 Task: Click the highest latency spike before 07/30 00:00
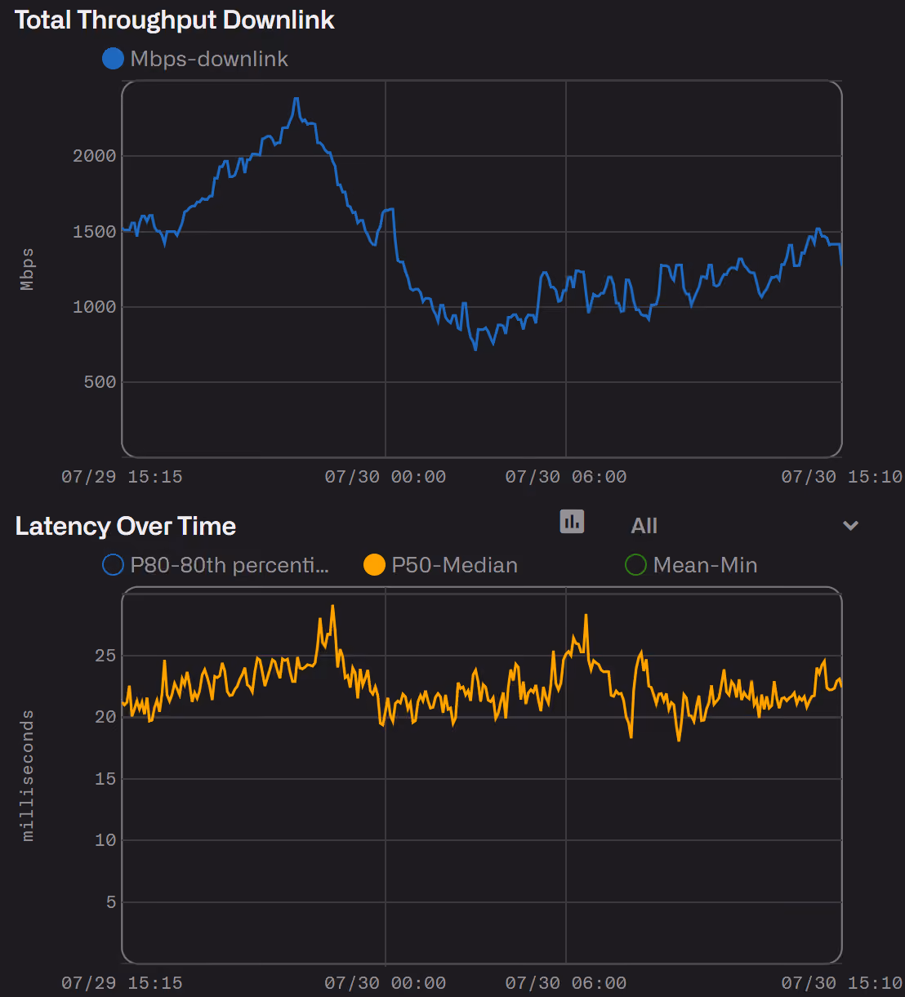pyautogui.click(x=332, y=606)
